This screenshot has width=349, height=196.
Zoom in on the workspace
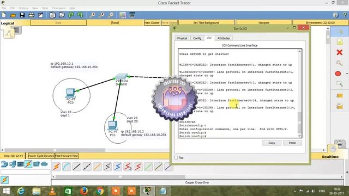(92, 15)
